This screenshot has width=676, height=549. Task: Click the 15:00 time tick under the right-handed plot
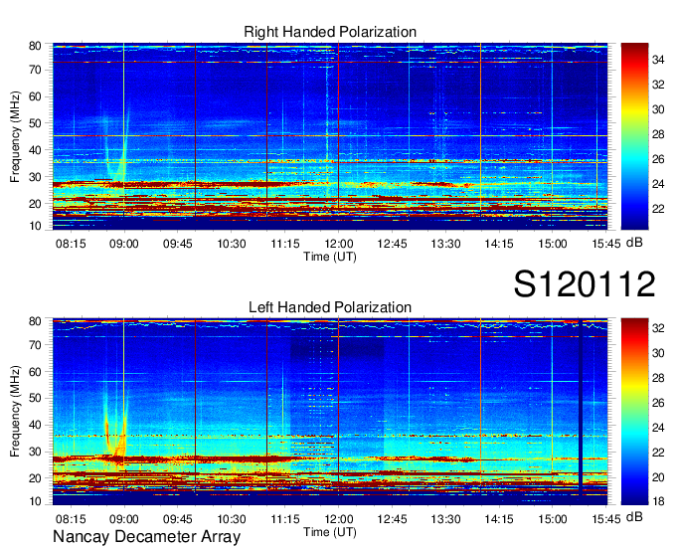(x=553, y=244)
